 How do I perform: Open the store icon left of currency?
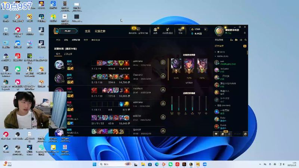pyautogui.click(x=180, y=29)
